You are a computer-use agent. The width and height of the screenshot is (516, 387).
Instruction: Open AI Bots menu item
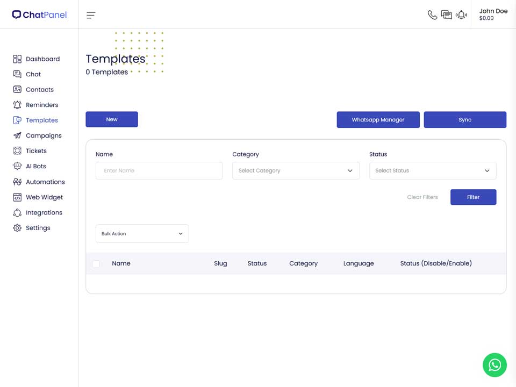click(36, 166)
